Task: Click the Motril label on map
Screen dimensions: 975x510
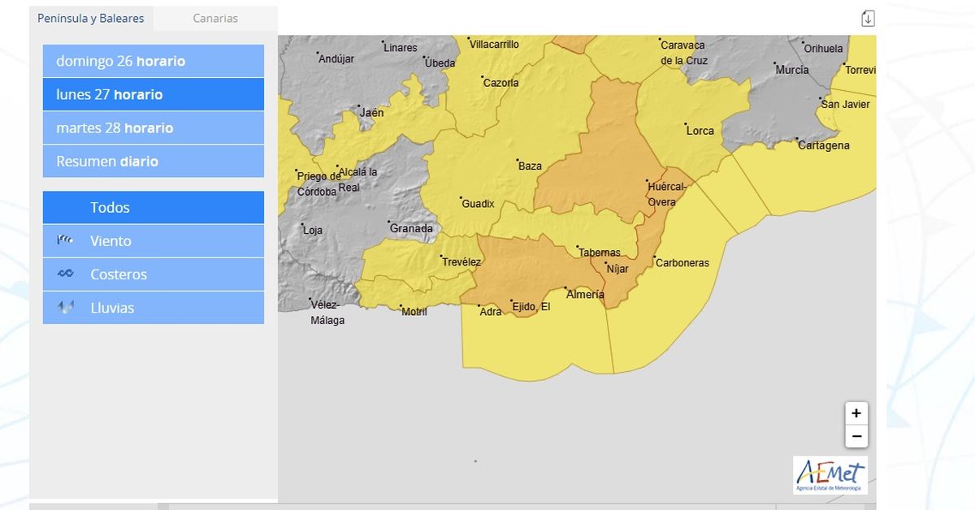Action: (x=414, y=312)
